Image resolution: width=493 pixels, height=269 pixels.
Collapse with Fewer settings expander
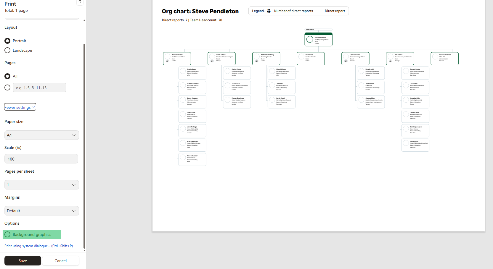click(20, 107)
